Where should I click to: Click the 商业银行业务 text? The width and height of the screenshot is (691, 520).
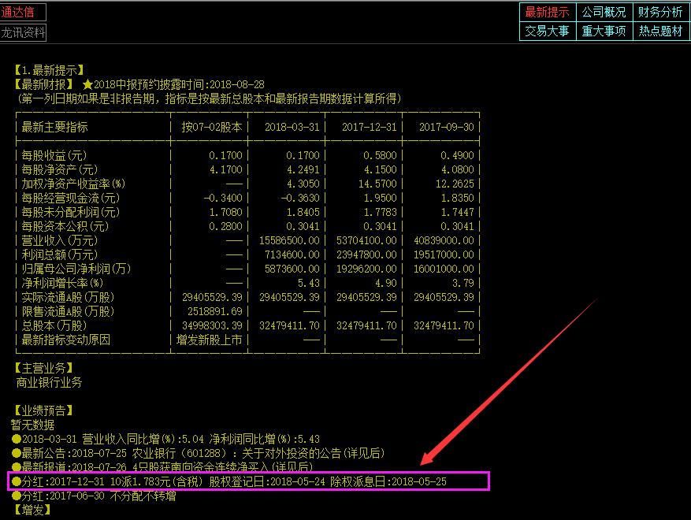coord(50,382)
